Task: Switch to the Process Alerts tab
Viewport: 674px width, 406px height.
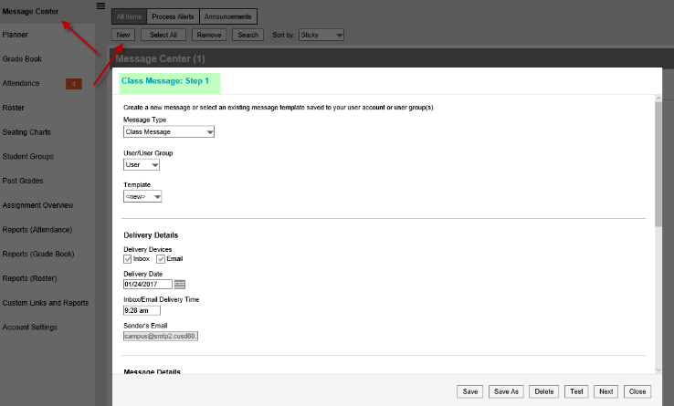Action: (x=173, y=16)
